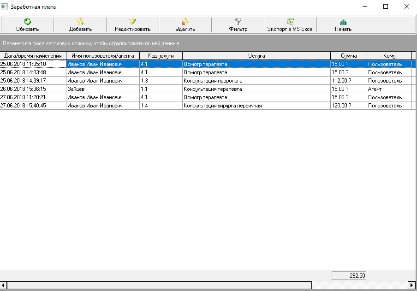This screenshot has height=291, width=417.
Task: Sort by Дата/время начисления column header
Action: [x=33, y=56]
